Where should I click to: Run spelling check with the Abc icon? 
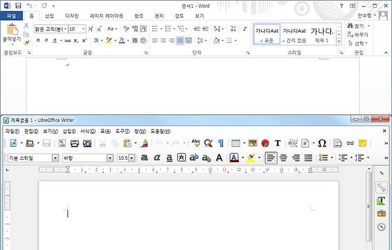[196, 143]
